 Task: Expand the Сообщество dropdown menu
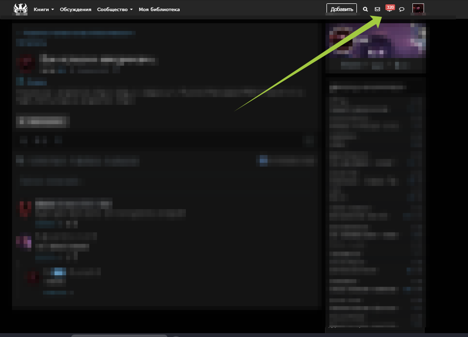click(115, 9)
